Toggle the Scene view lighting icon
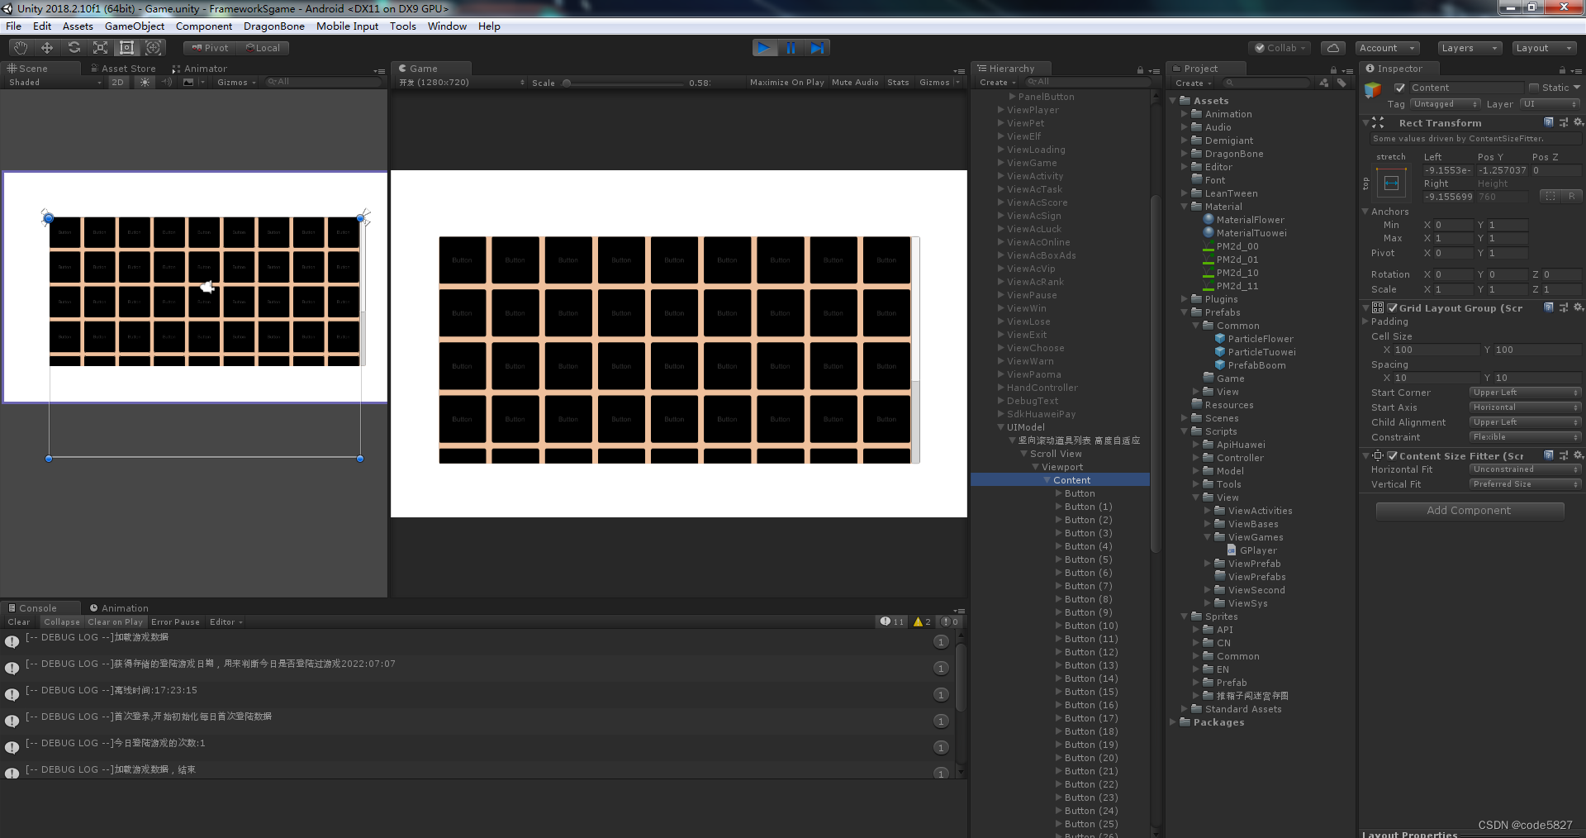The width and height of the screenshot is (1586, 838). 145,82
